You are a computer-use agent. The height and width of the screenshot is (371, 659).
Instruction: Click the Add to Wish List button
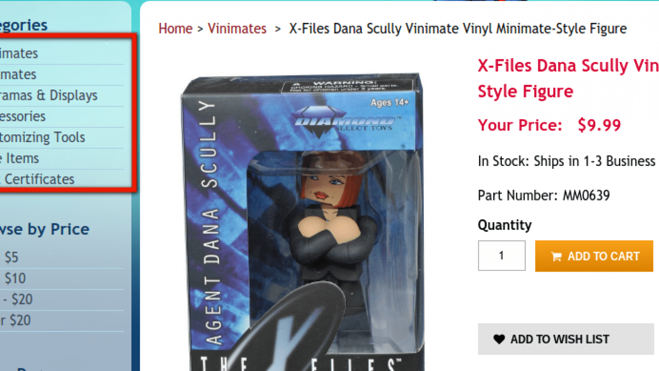tap(566, 339)
